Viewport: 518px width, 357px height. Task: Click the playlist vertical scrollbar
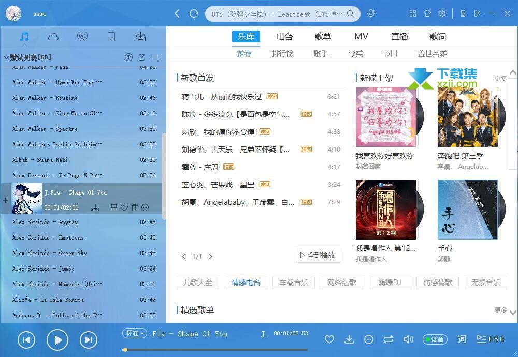click(164, 176)
